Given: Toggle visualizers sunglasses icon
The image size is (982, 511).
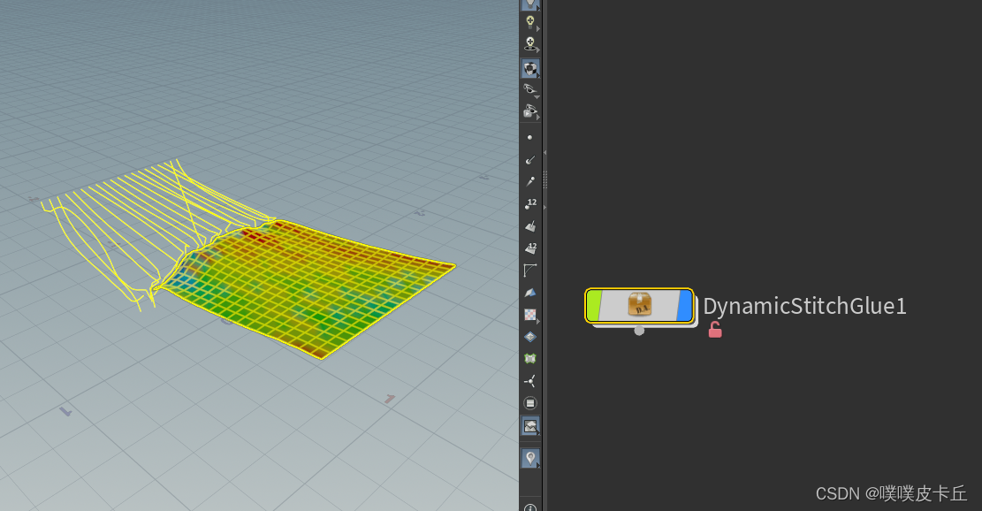Looking at the screenshot, I should tap(529, 89).
